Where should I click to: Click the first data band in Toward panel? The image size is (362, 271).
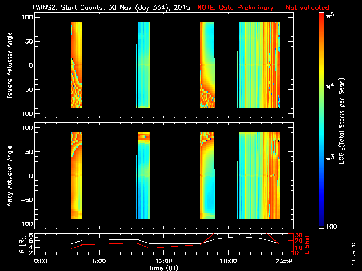[76, 65]
